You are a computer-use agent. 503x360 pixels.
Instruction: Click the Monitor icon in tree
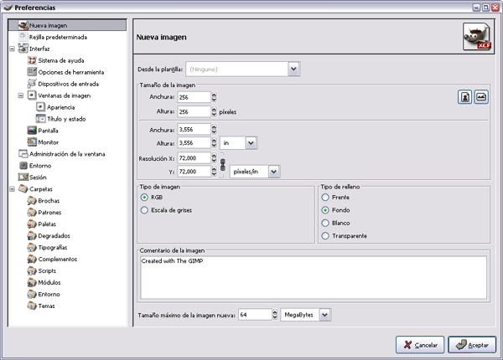coord(31,142)
